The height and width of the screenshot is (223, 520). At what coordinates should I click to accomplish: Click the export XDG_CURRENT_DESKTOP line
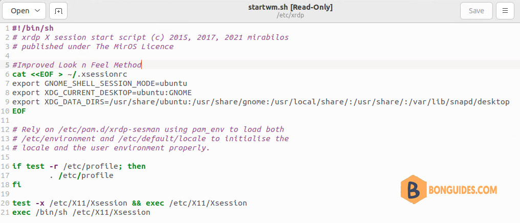102,93
